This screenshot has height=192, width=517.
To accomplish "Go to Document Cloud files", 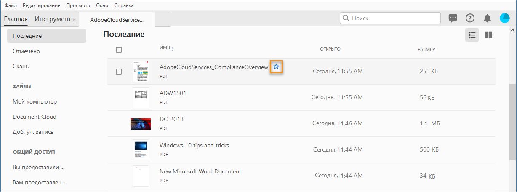I will tap(35, 117).
